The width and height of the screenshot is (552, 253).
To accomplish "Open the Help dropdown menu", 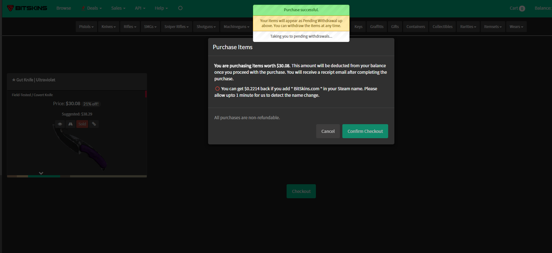I will point(161,8).
